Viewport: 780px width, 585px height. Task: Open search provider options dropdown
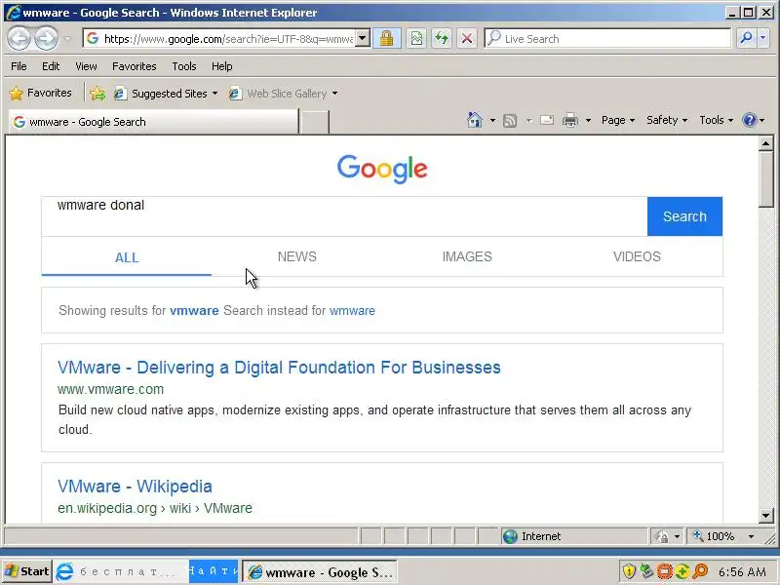click(763, 38)
